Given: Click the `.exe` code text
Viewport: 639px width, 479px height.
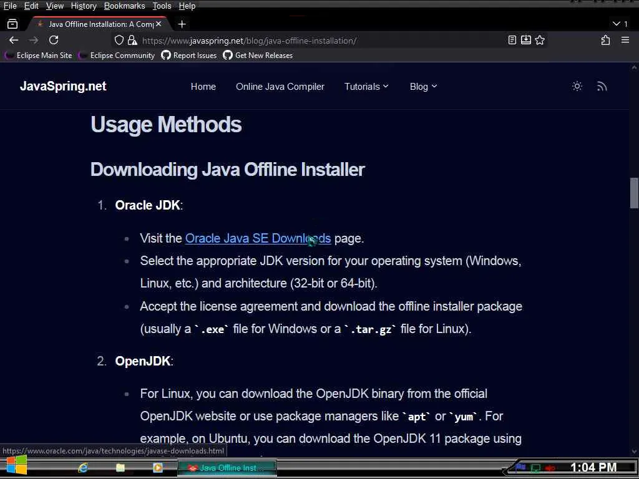Looking at the screenshot, I should tap(212, 329).
